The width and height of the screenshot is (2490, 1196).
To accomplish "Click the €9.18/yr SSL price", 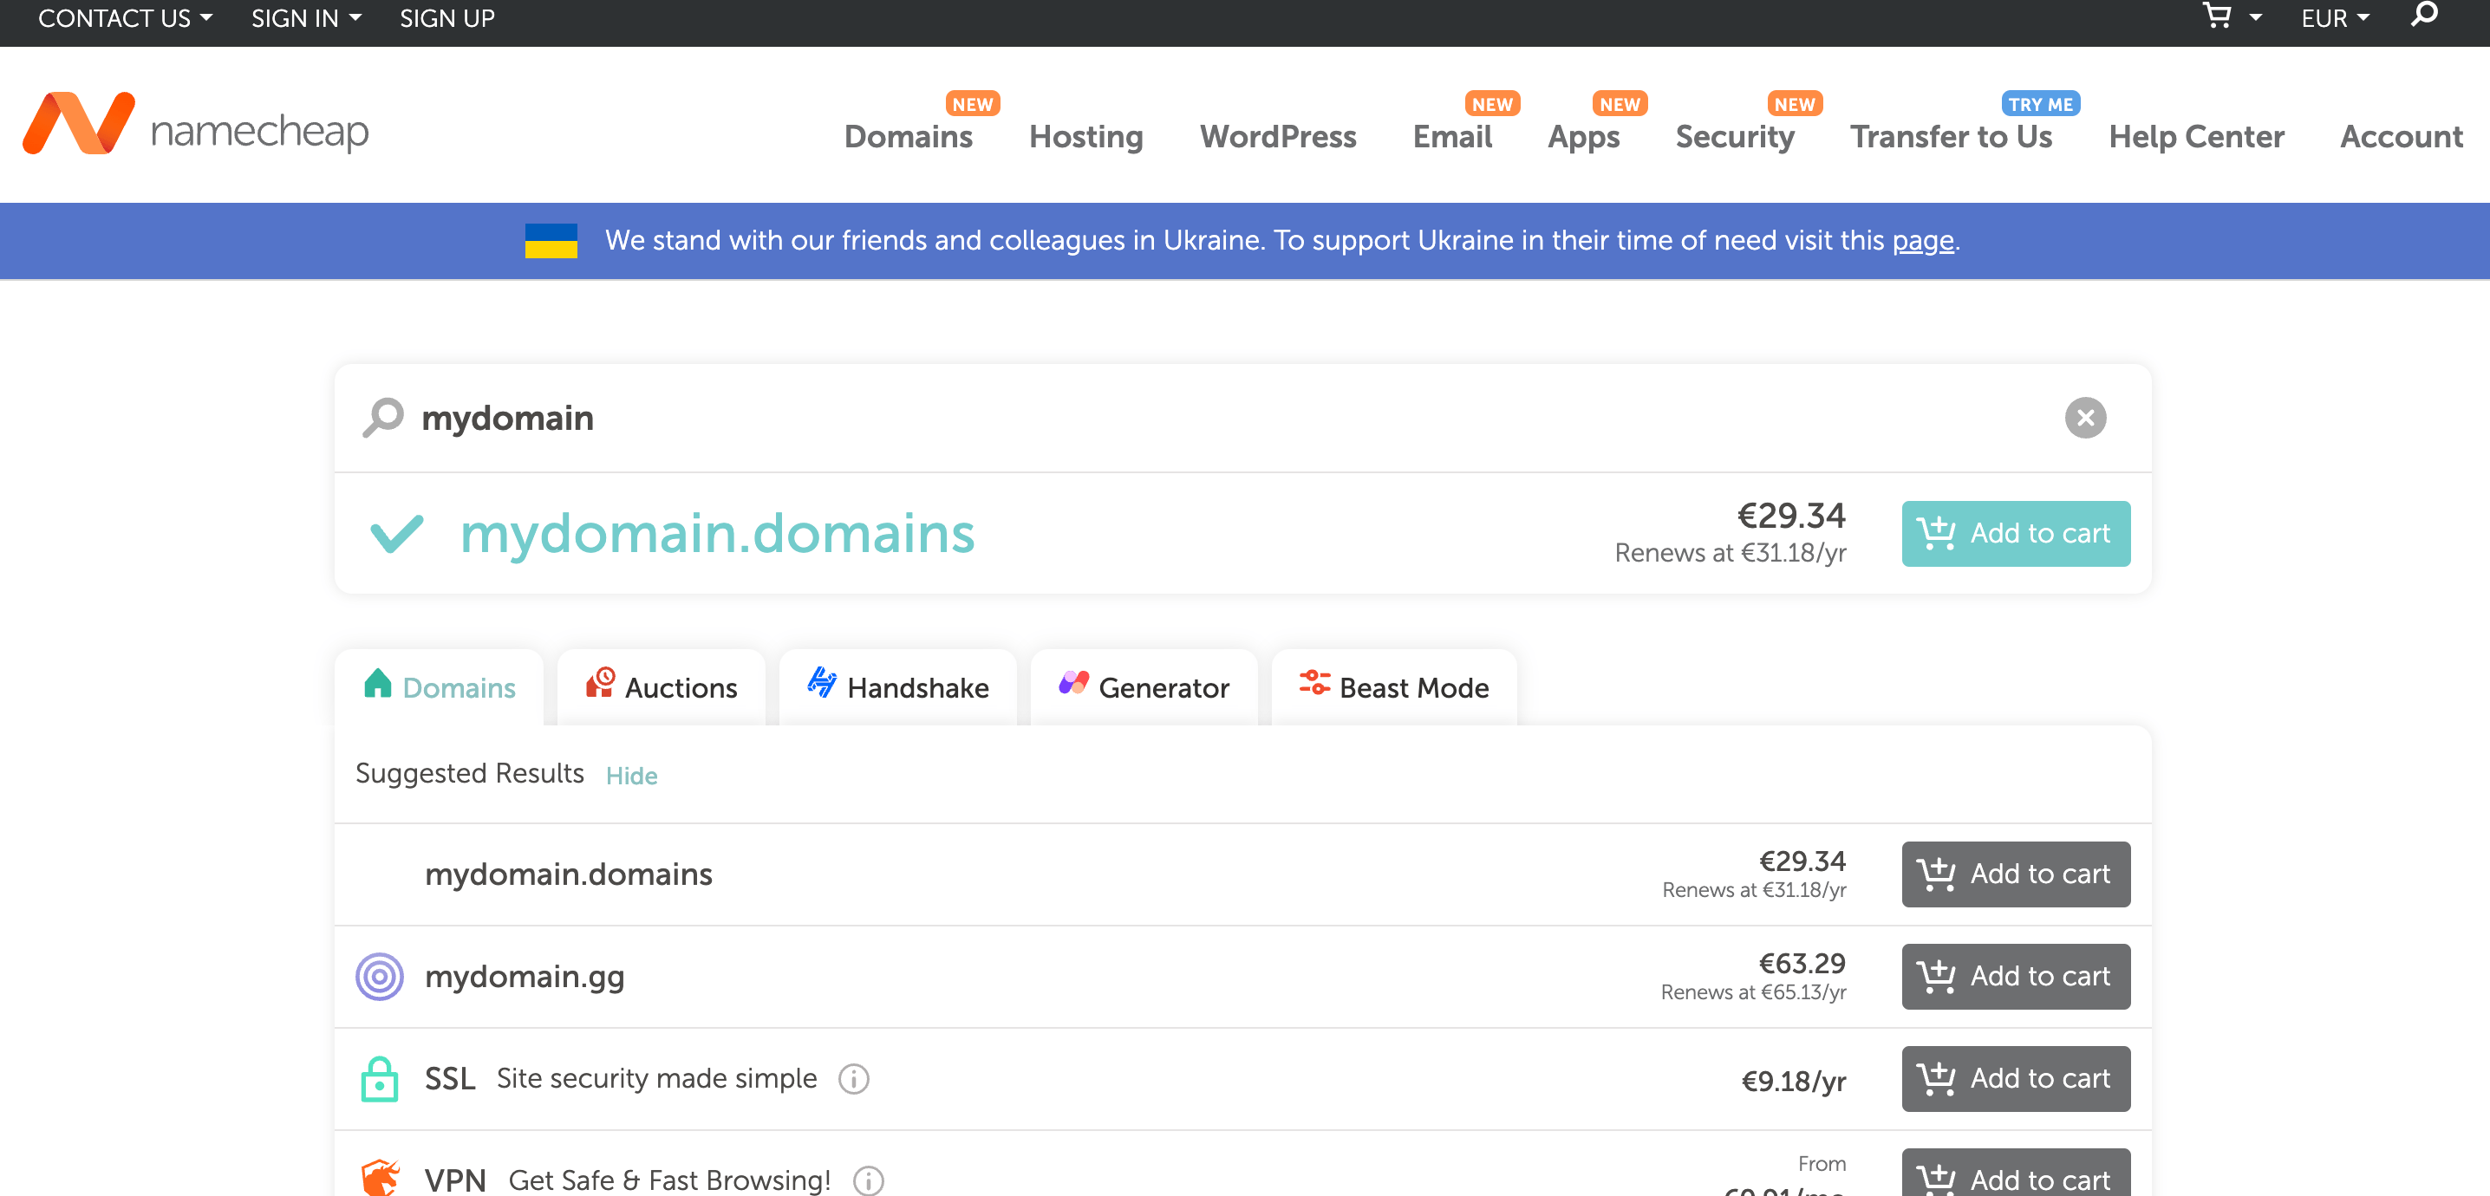I will pos(1793,1081).
